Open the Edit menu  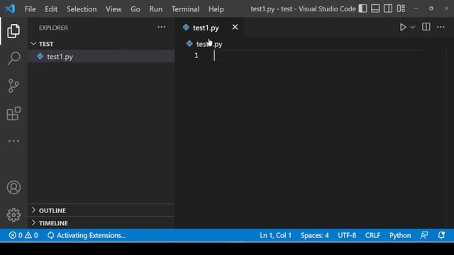coord(51,9)
